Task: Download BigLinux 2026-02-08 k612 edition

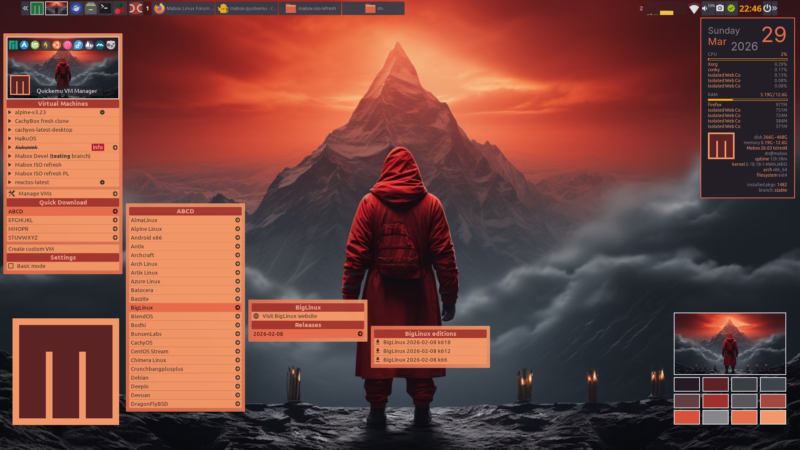Action: click(417, 351)
